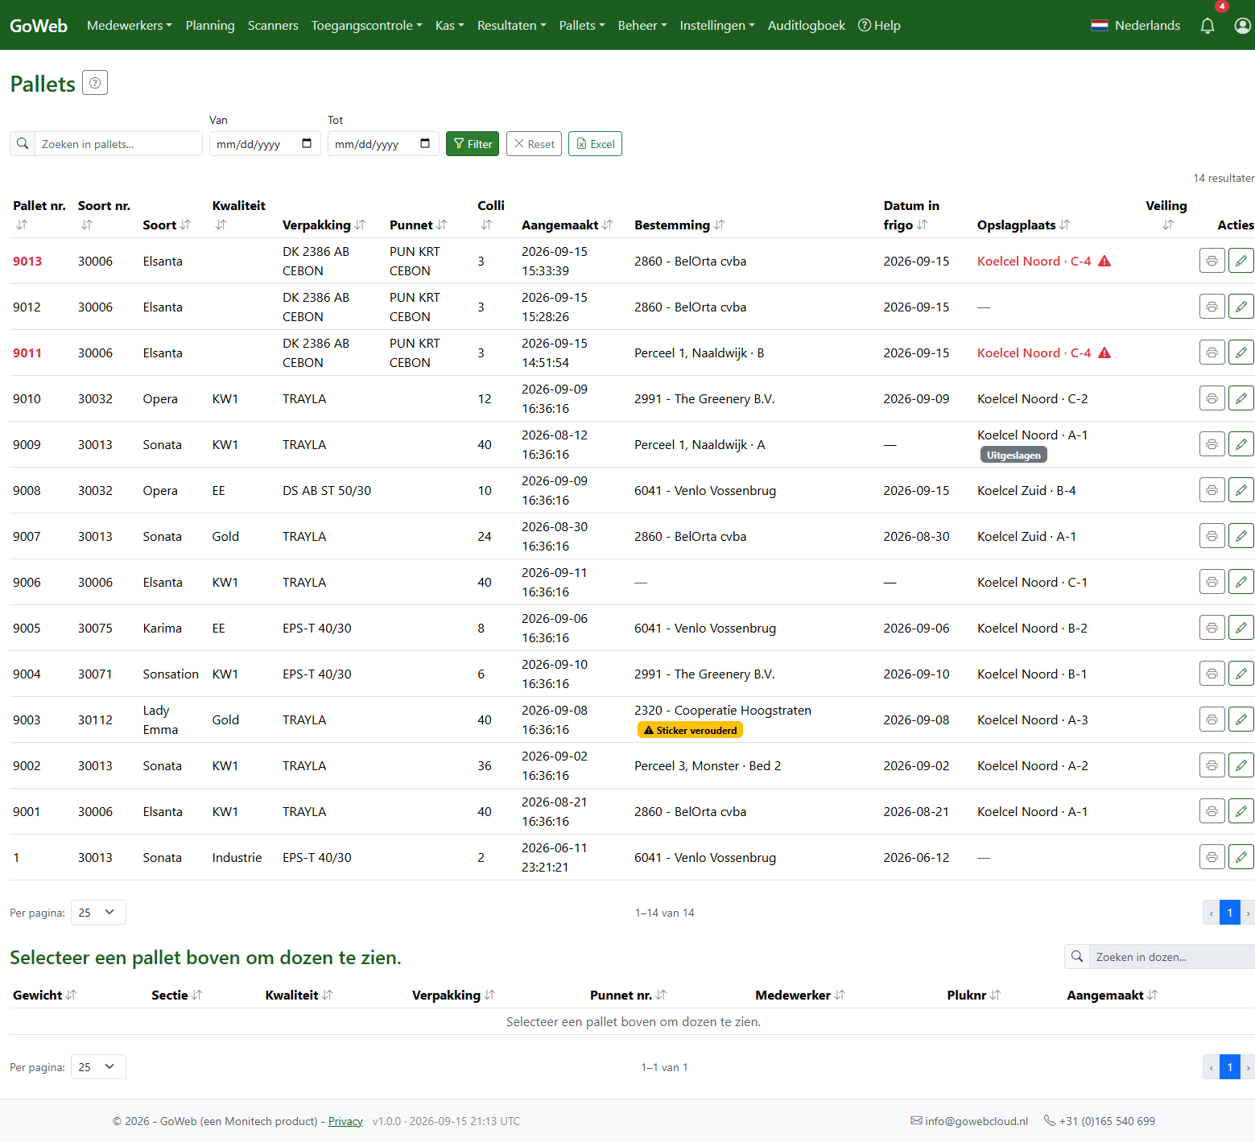Sort by Bestemming column header
This screenshot has height=1142, width=1255.
[x=679, y=225]
